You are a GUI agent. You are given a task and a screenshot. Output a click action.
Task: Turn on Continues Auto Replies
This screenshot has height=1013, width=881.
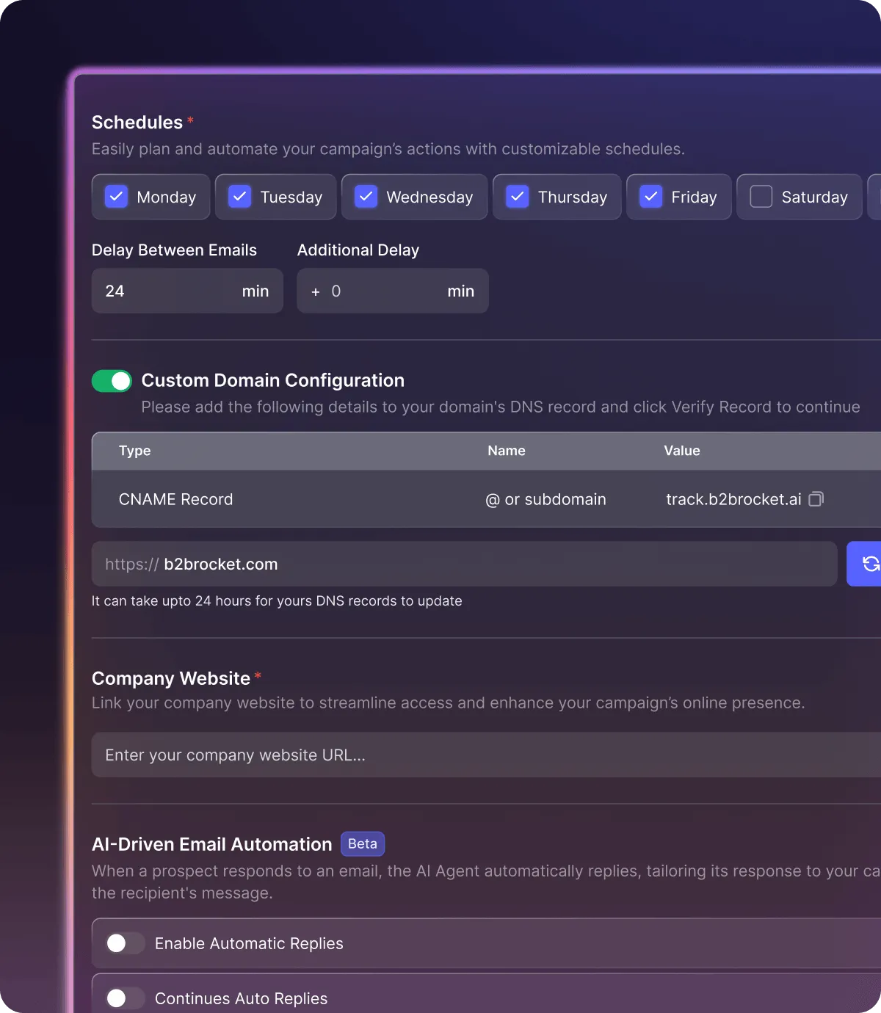click(x=124, y=998)
